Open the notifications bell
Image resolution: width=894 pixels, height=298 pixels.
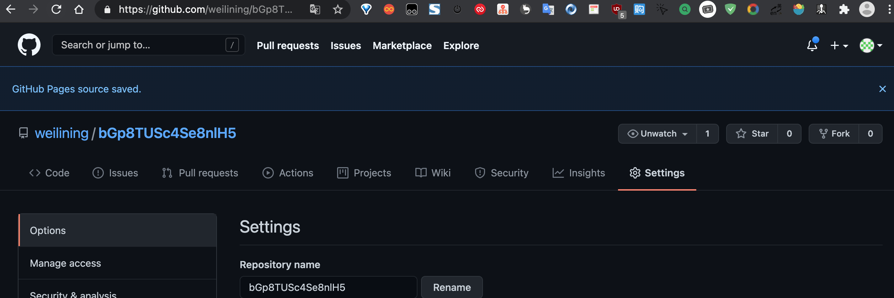[x=812, y=45]
